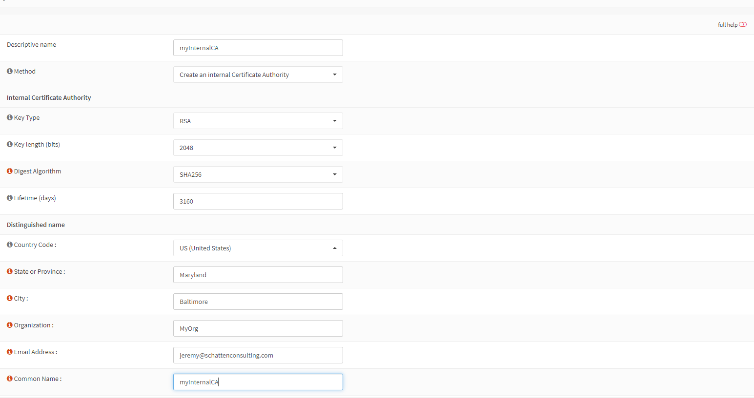Screen dimensions: 754x398
Task: Click the Descriptive name label
Action: [31, 44]
